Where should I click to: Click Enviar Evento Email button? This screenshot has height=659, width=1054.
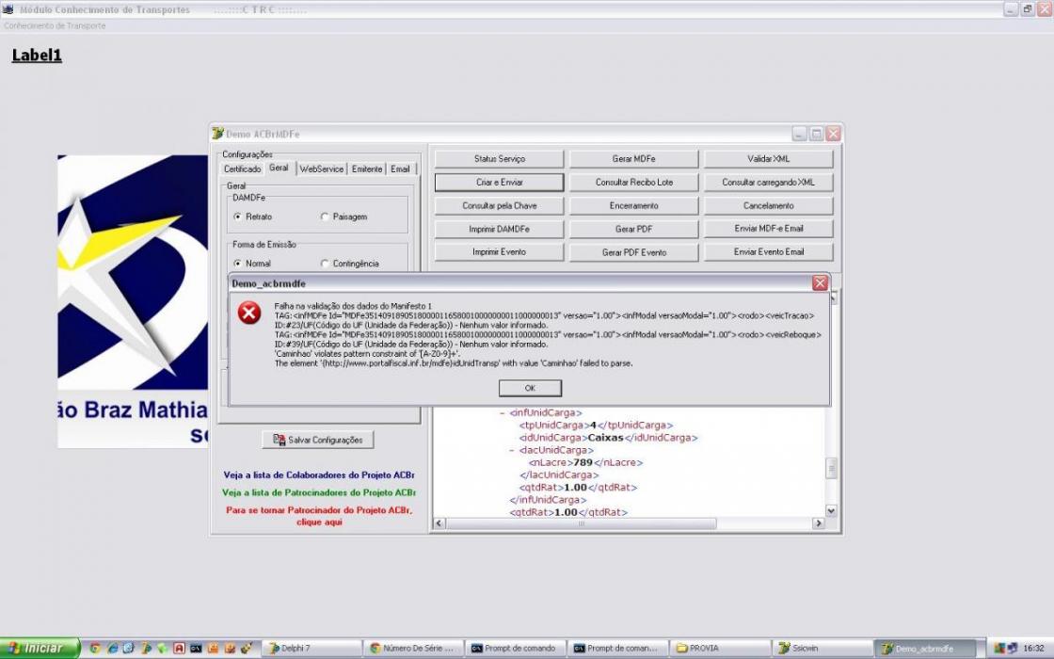pyautogui.click(x=768, y=252)
